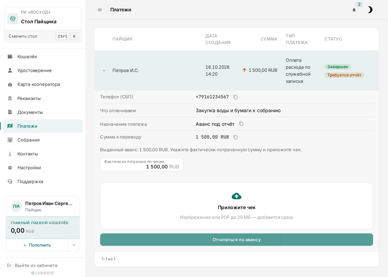388x277 pixels.
Task: Toggle dark mode moon icon
Action: (x=370, y=10)
